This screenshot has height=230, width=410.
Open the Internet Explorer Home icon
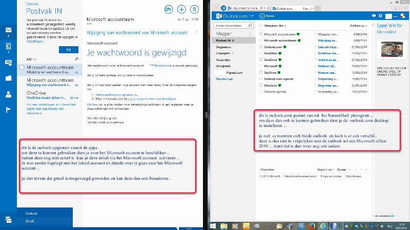pos(396,8)
